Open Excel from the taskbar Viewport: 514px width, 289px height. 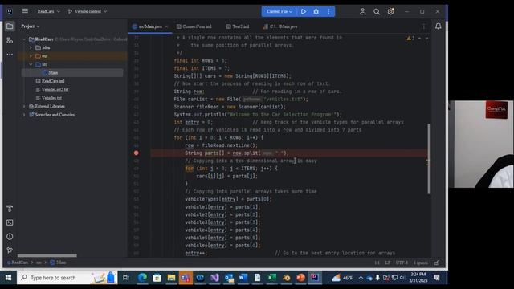pos(271,278)
